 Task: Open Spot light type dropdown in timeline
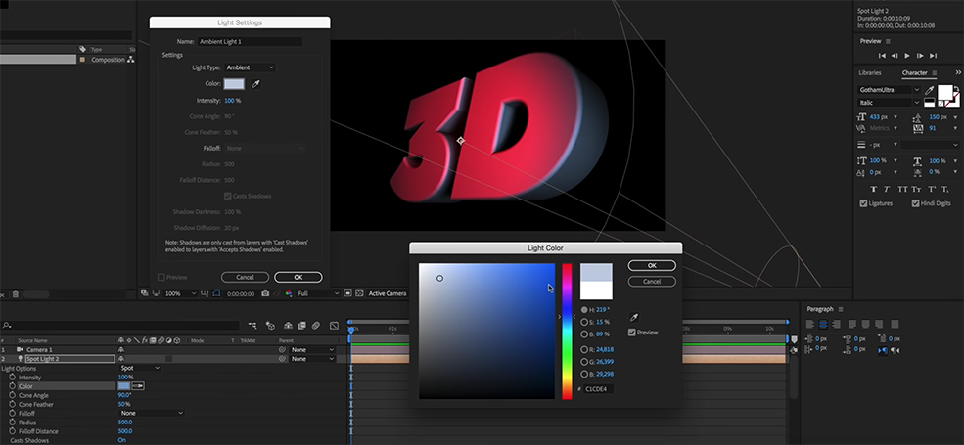pyautogui.click(x=140, y=368)
